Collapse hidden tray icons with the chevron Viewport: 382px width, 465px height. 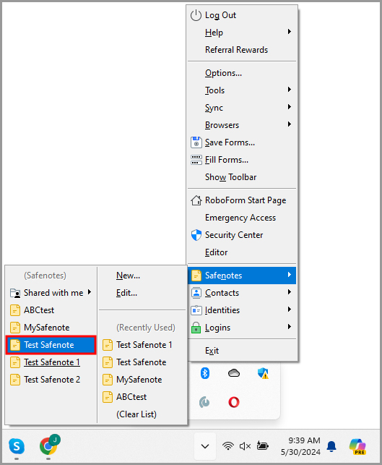point(205,446)
